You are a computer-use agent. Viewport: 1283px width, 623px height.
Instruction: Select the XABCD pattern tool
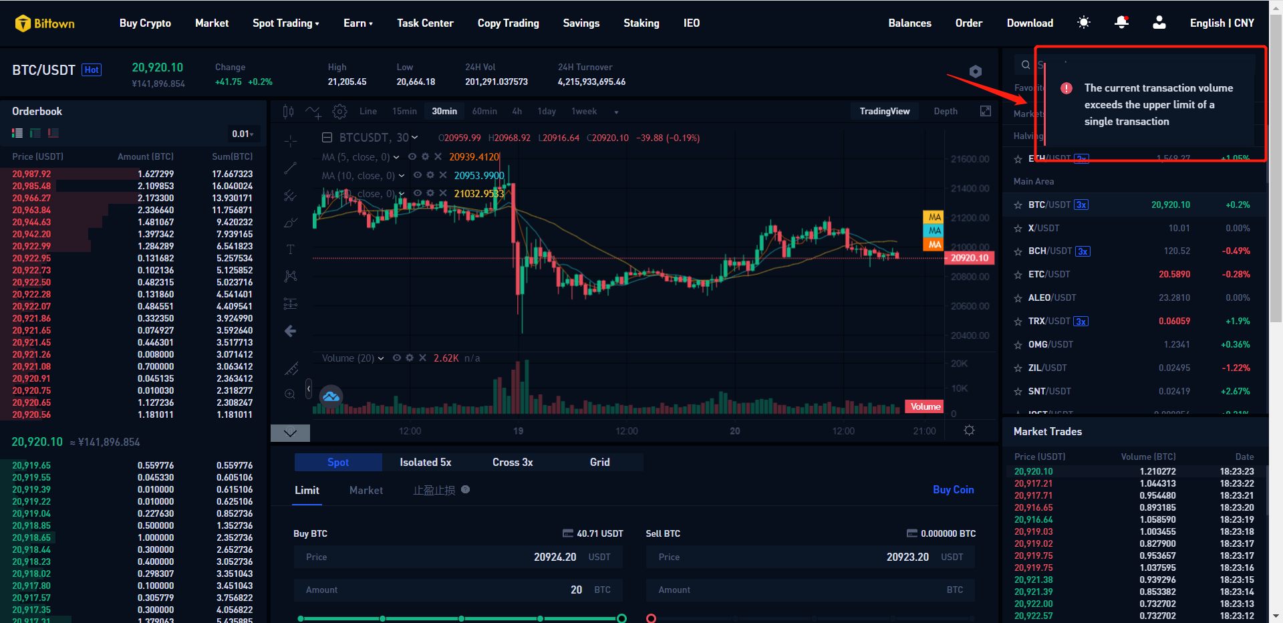click(290, 276)
